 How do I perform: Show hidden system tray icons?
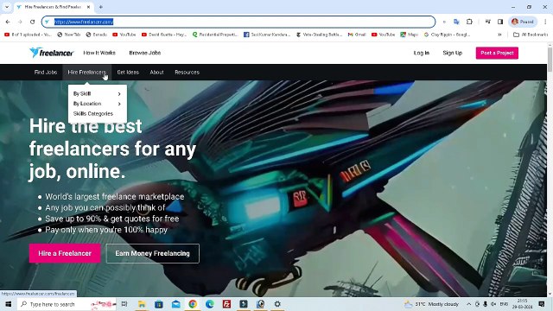click(x=468, y=304)
